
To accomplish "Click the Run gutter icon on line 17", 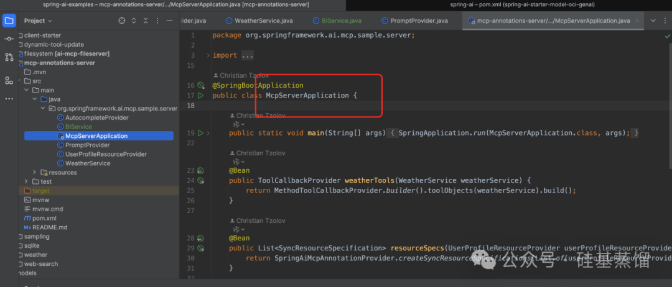I will pos(200,96).
